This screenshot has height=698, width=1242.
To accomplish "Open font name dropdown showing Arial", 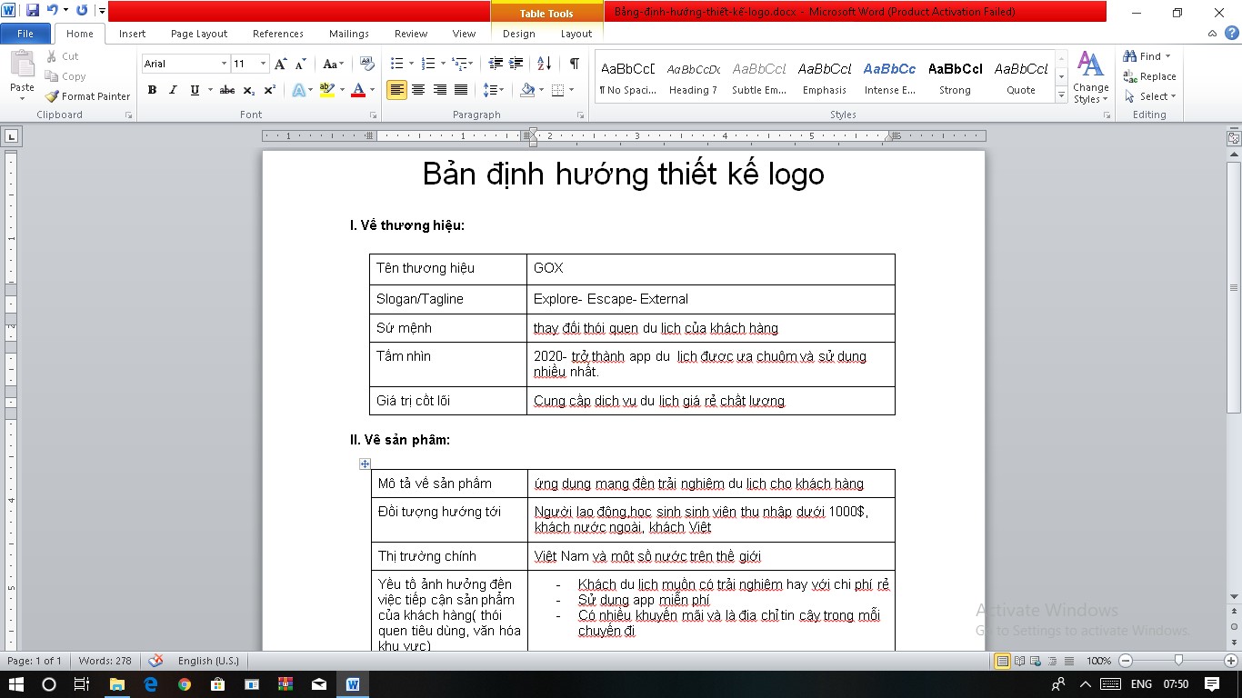I will pos(224,64).
